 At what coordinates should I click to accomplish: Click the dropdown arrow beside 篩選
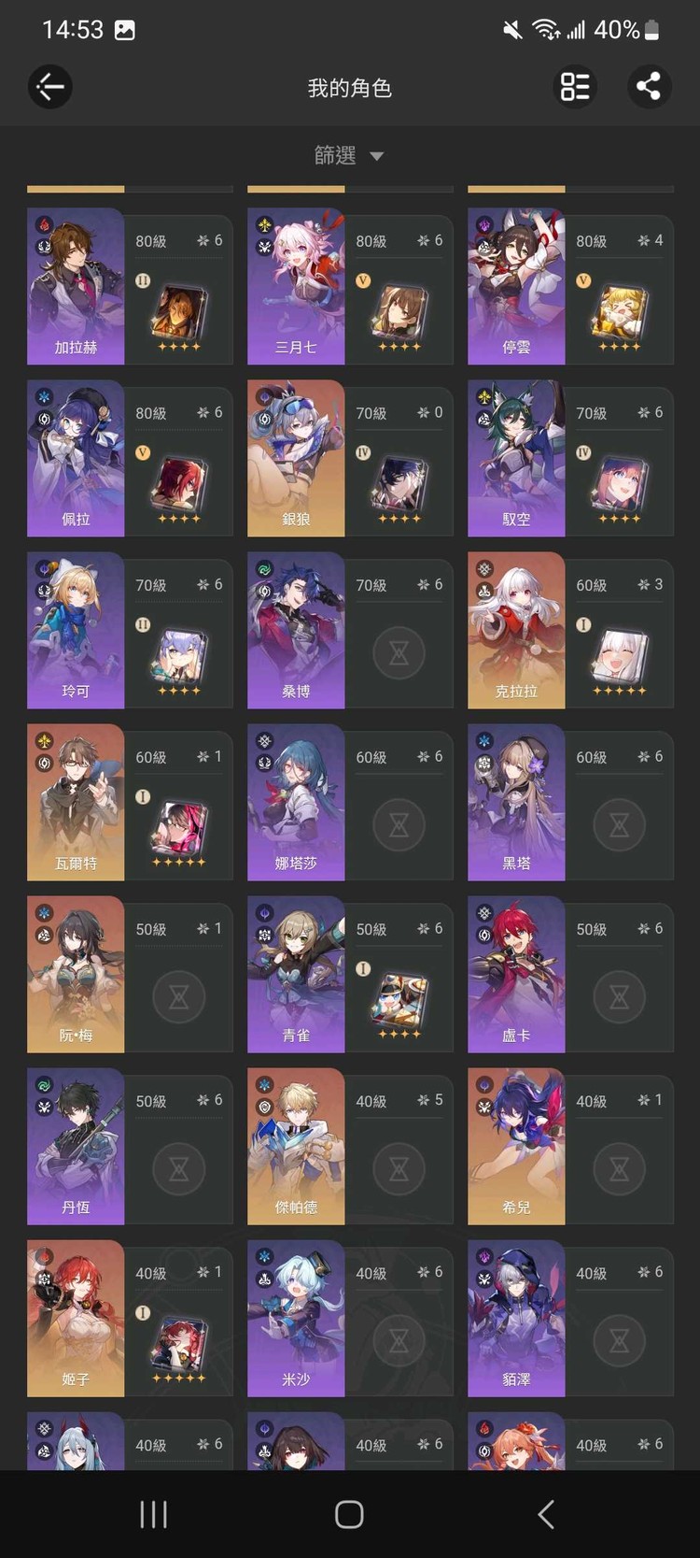(377, 156)
